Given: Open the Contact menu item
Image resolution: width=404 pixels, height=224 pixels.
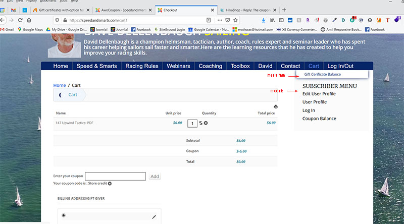Looking at the screenshot, I should click(x=290, y=66).
